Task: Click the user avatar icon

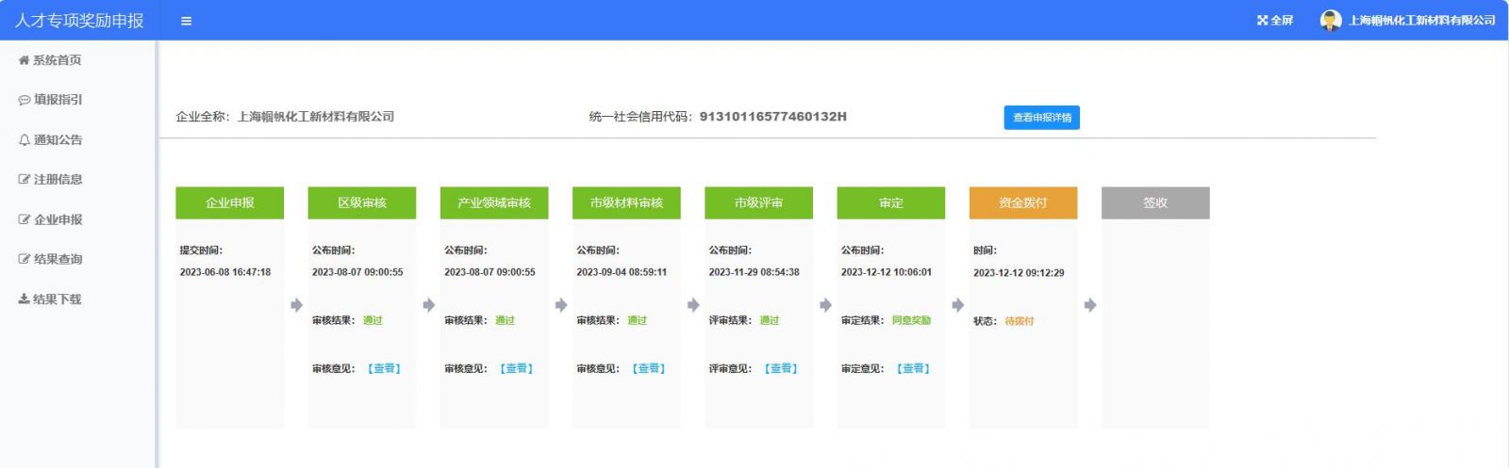Action: [x=1330, y=20]
